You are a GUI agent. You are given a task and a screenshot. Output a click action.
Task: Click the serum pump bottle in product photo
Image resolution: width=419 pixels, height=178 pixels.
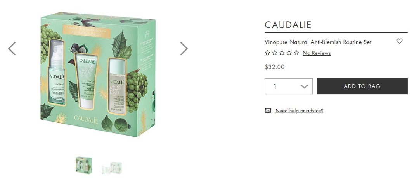click(x=57, y=72)
